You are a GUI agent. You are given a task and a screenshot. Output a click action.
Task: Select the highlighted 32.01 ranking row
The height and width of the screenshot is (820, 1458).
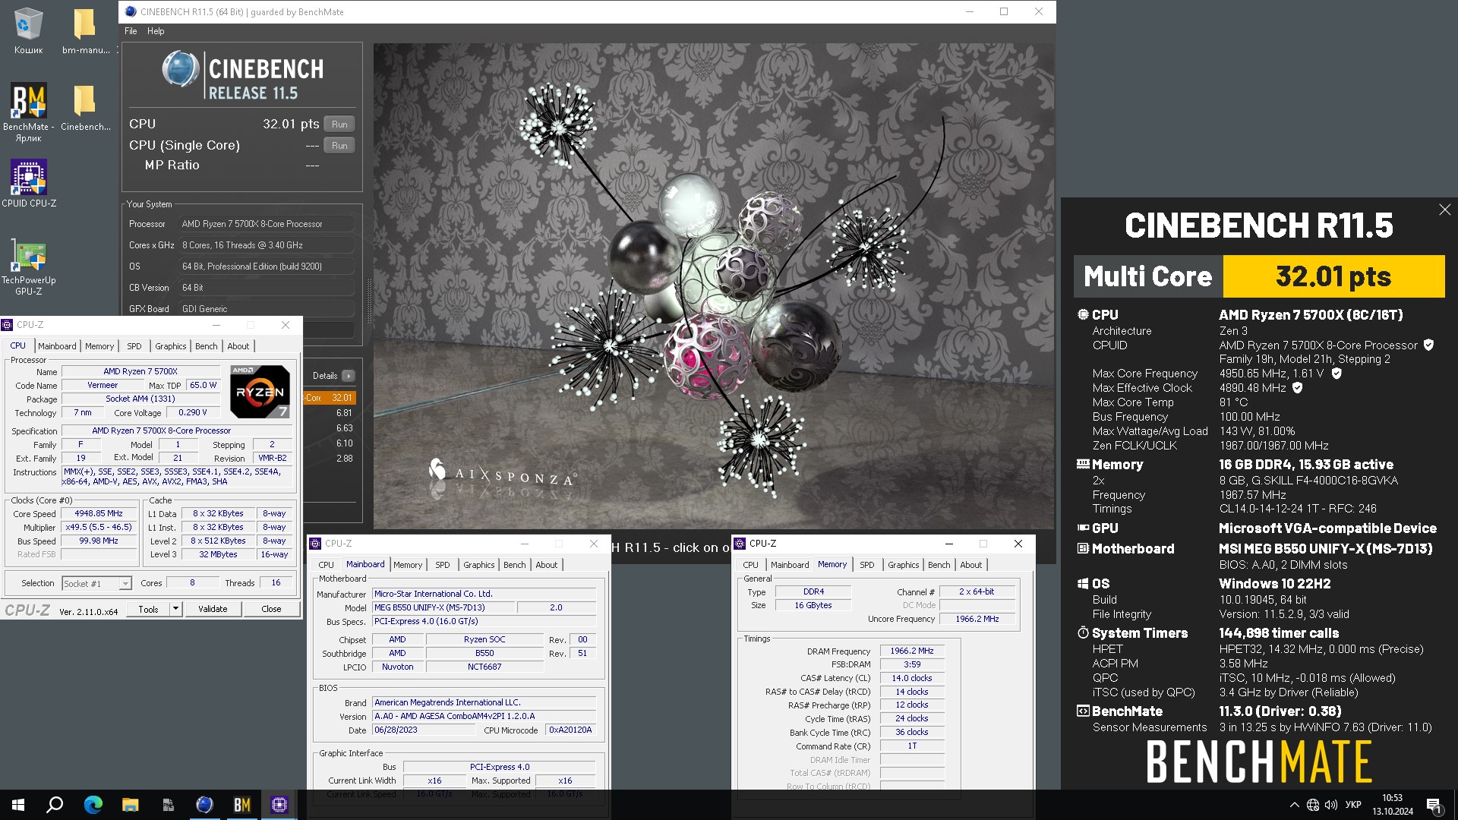(330, 398)
